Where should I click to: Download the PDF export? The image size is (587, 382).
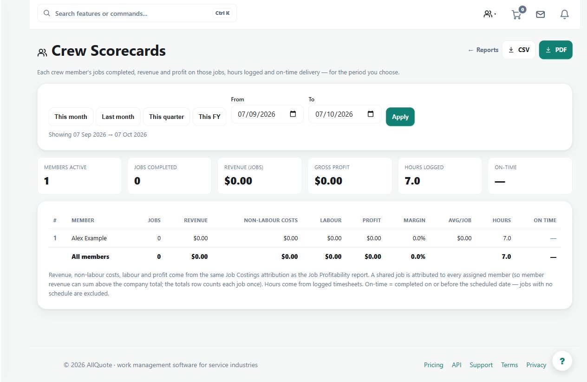tap(556, 50)
